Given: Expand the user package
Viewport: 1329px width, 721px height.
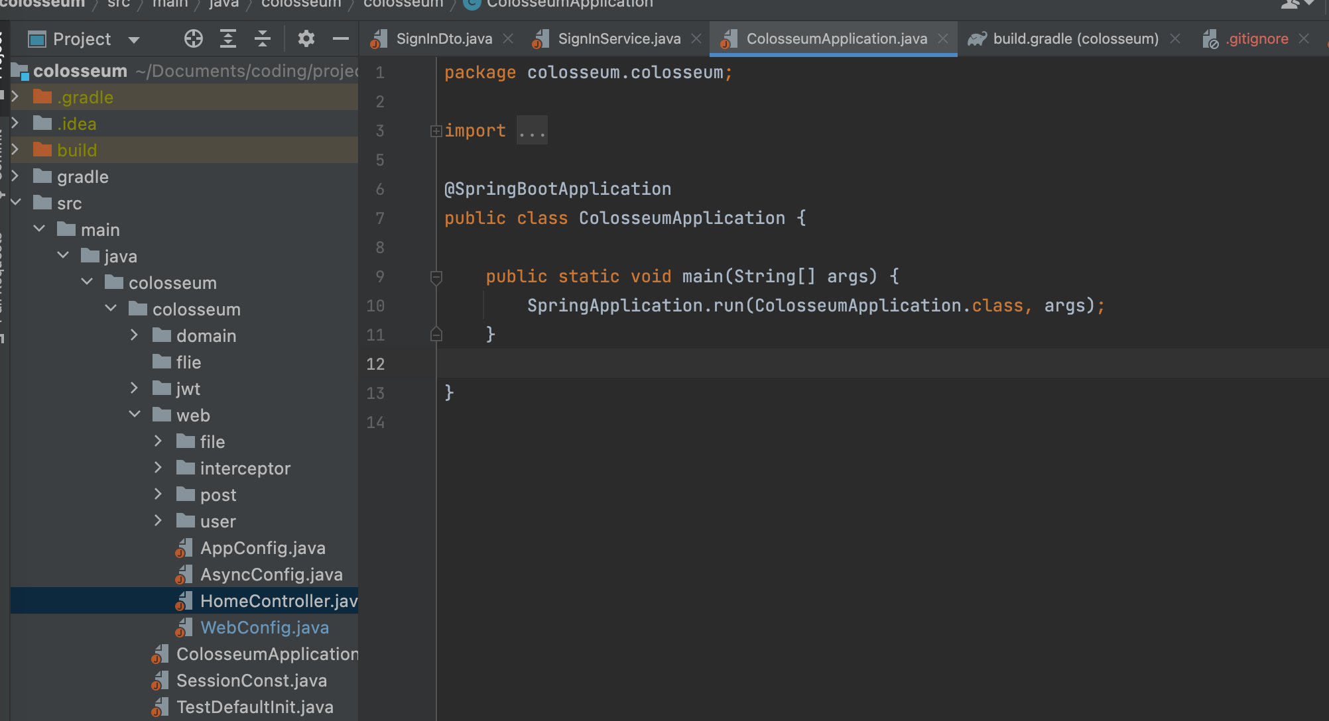Looking at the screenshot, I should click(158, 521).
